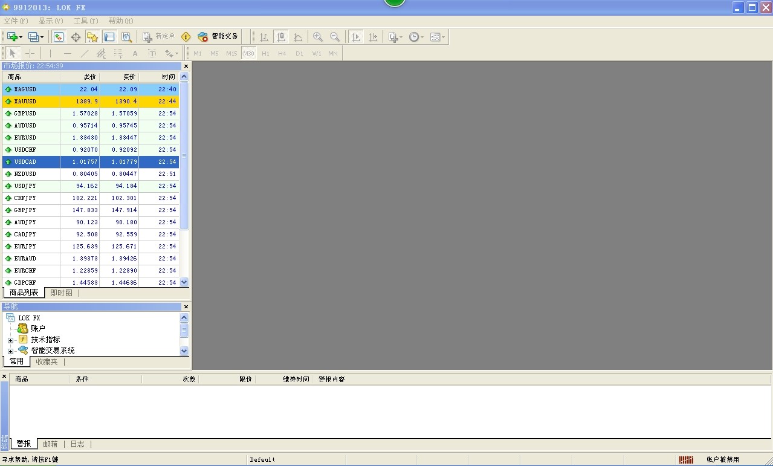Viewport: 773px width, 466px height.
Task: Select the text tool labeled A
Action: click(135, 53)
